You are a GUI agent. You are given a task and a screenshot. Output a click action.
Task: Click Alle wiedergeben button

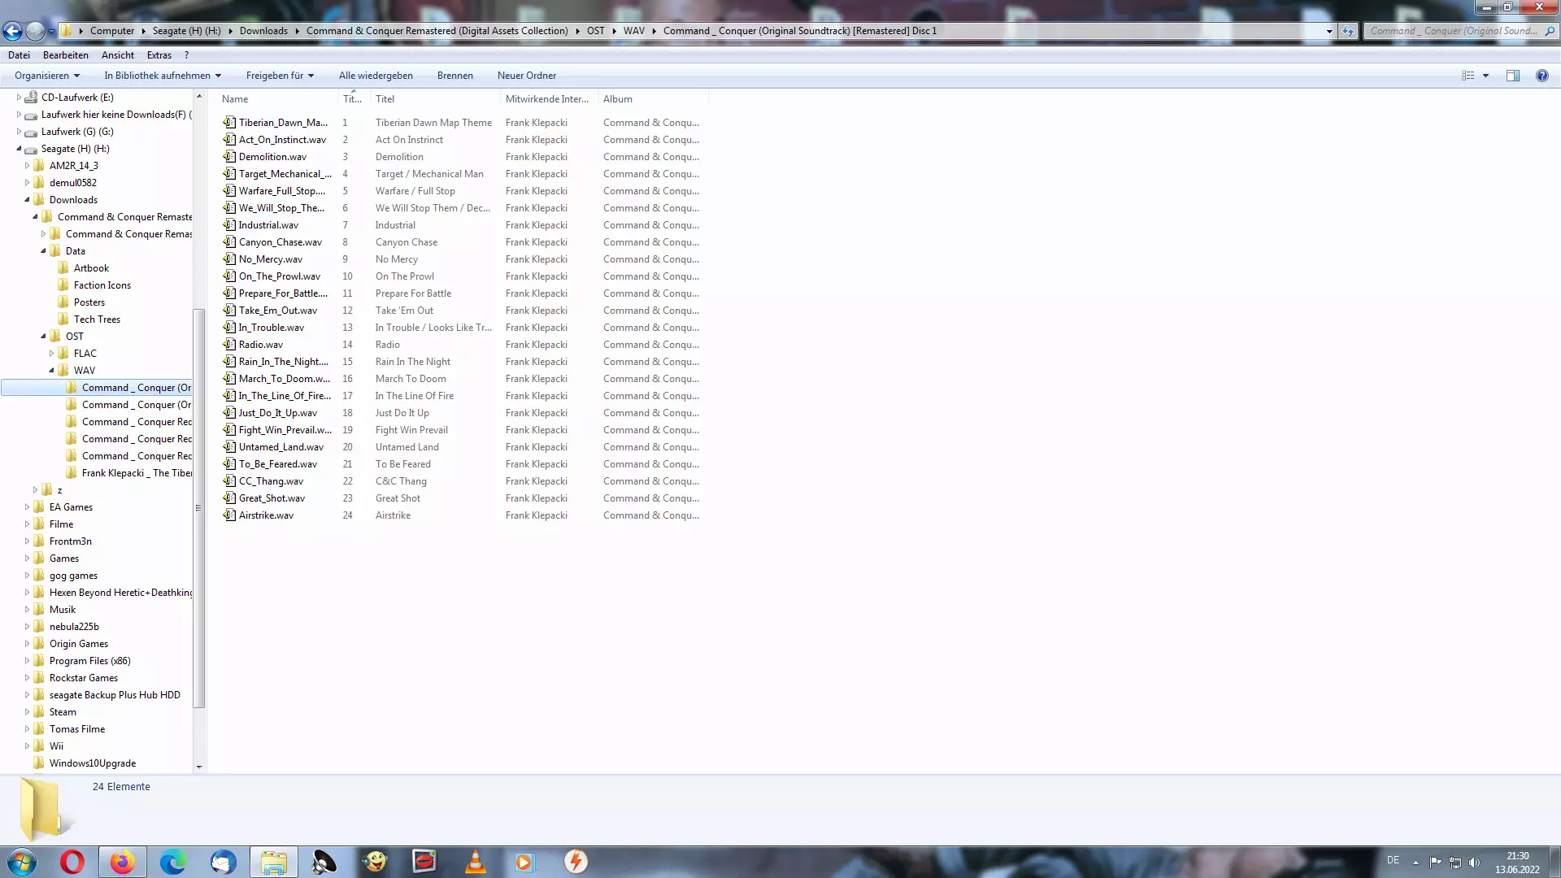click(376, 76)
